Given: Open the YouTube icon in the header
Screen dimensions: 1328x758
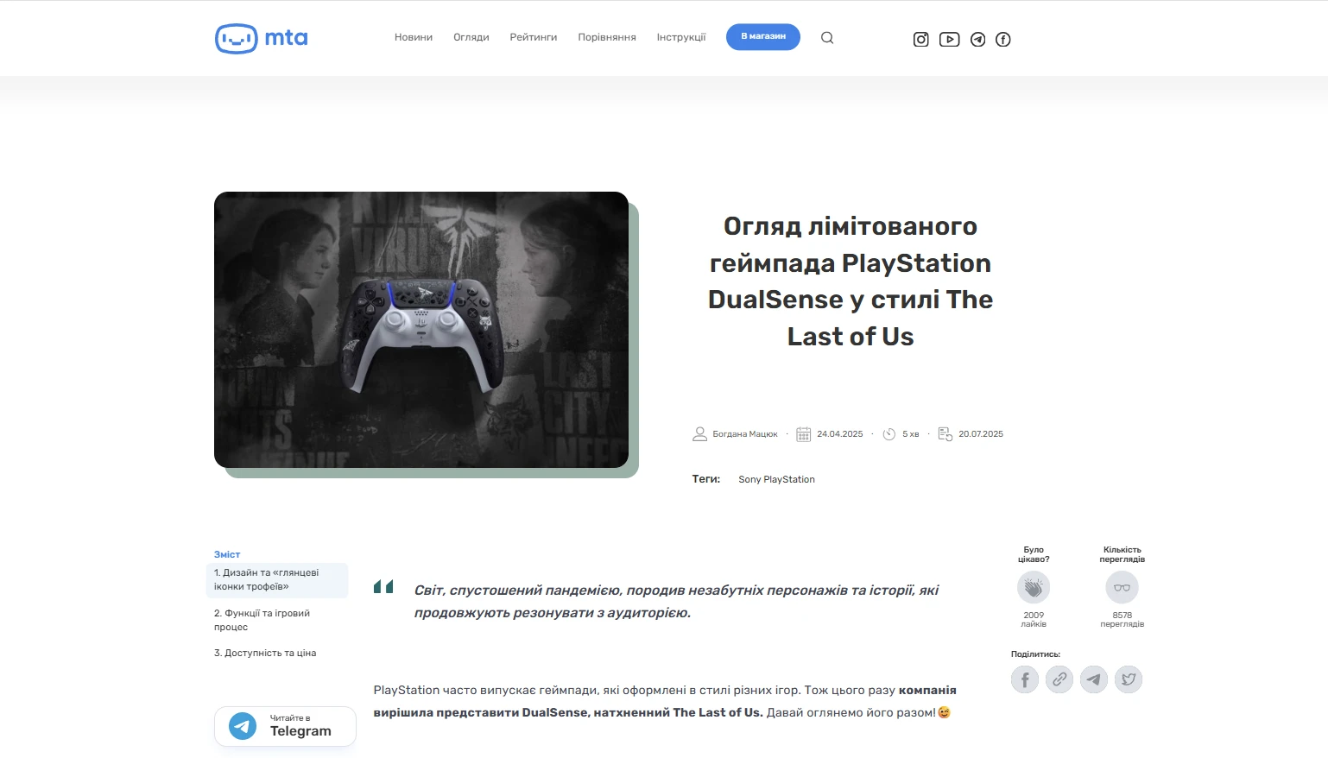Looking at the screenshot, I should click(950, 39).
